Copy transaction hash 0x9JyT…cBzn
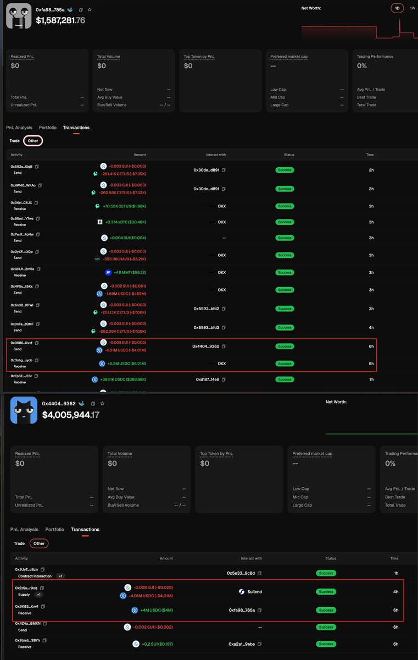 (42, 569)
